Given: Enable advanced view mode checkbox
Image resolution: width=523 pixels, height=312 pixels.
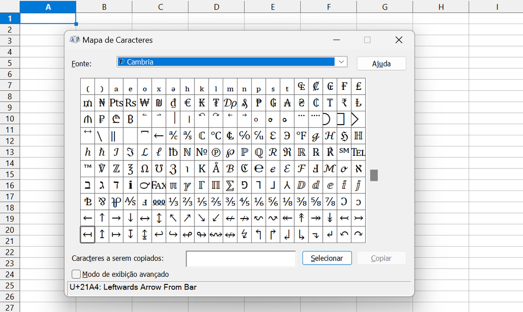Looking at the screenshot, I should (76, 274).
